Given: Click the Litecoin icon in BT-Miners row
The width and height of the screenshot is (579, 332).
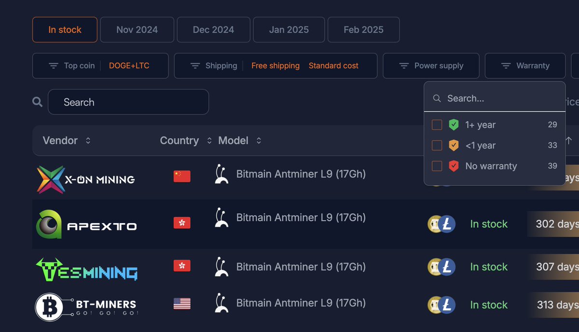Looking at the screenshot, I should 447,305.
